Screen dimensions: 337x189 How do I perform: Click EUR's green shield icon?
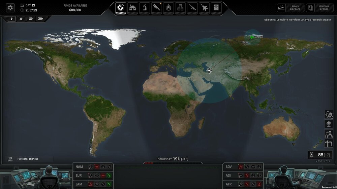click(109, 176)
